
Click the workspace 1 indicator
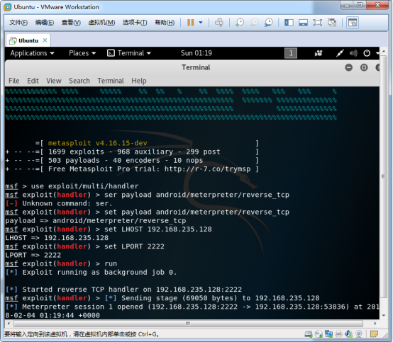291,53
